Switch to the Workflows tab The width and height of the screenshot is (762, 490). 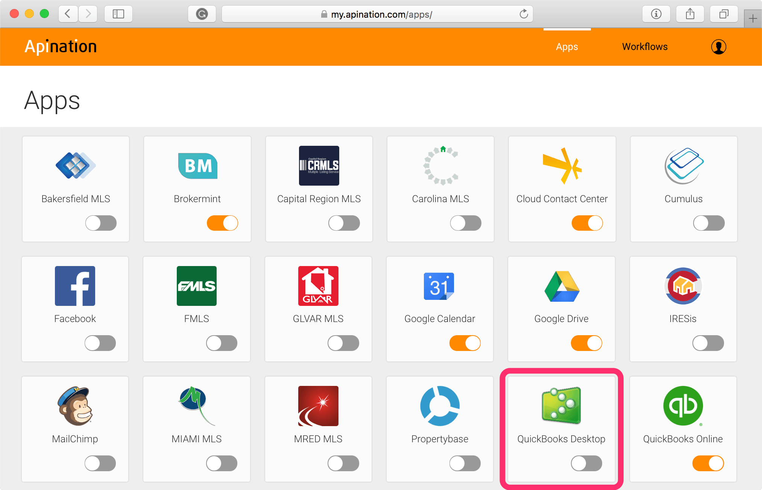(x=645, y=47)
